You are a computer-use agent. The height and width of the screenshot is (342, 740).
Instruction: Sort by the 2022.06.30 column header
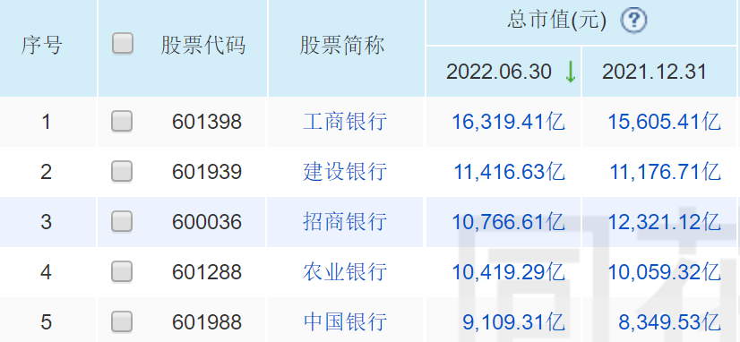(x=499, y=73)
